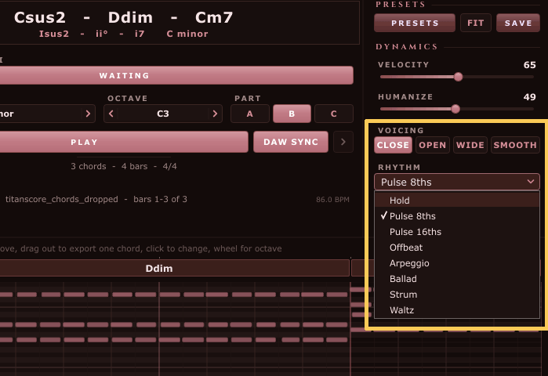Open the PRESETS browser button
548x376 pixels.
point(415,23)
